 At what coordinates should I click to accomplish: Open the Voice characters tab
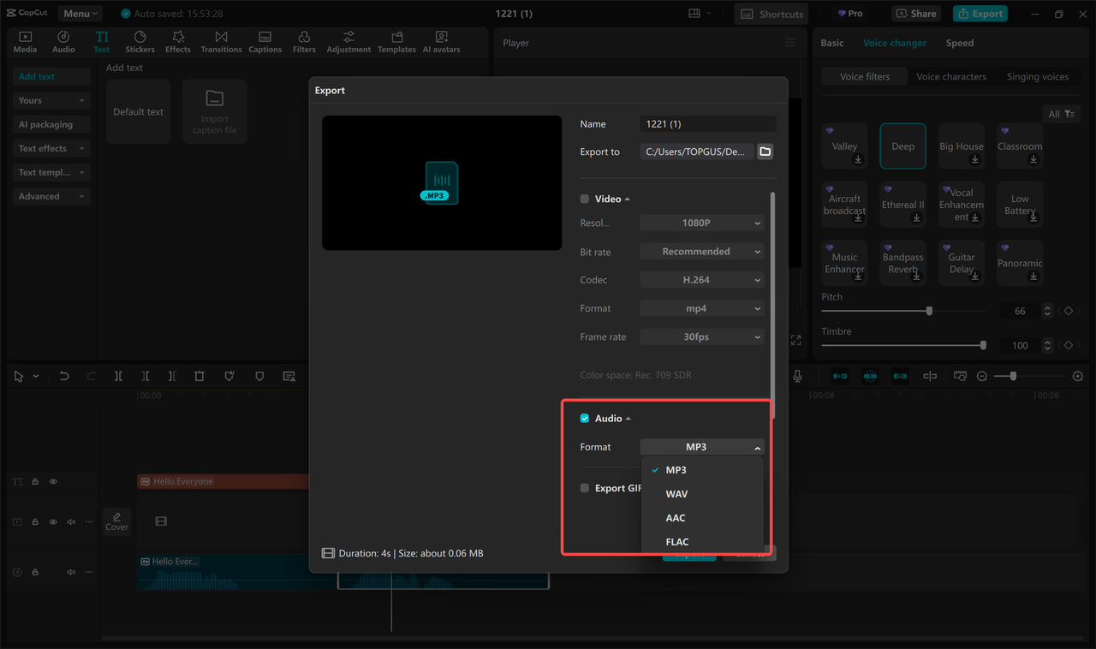point(951,76)
